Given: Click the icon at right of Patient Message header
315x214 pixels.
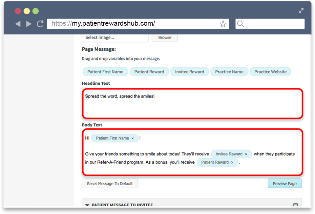Looking at the screenshot, I should [x=295, y=205].
